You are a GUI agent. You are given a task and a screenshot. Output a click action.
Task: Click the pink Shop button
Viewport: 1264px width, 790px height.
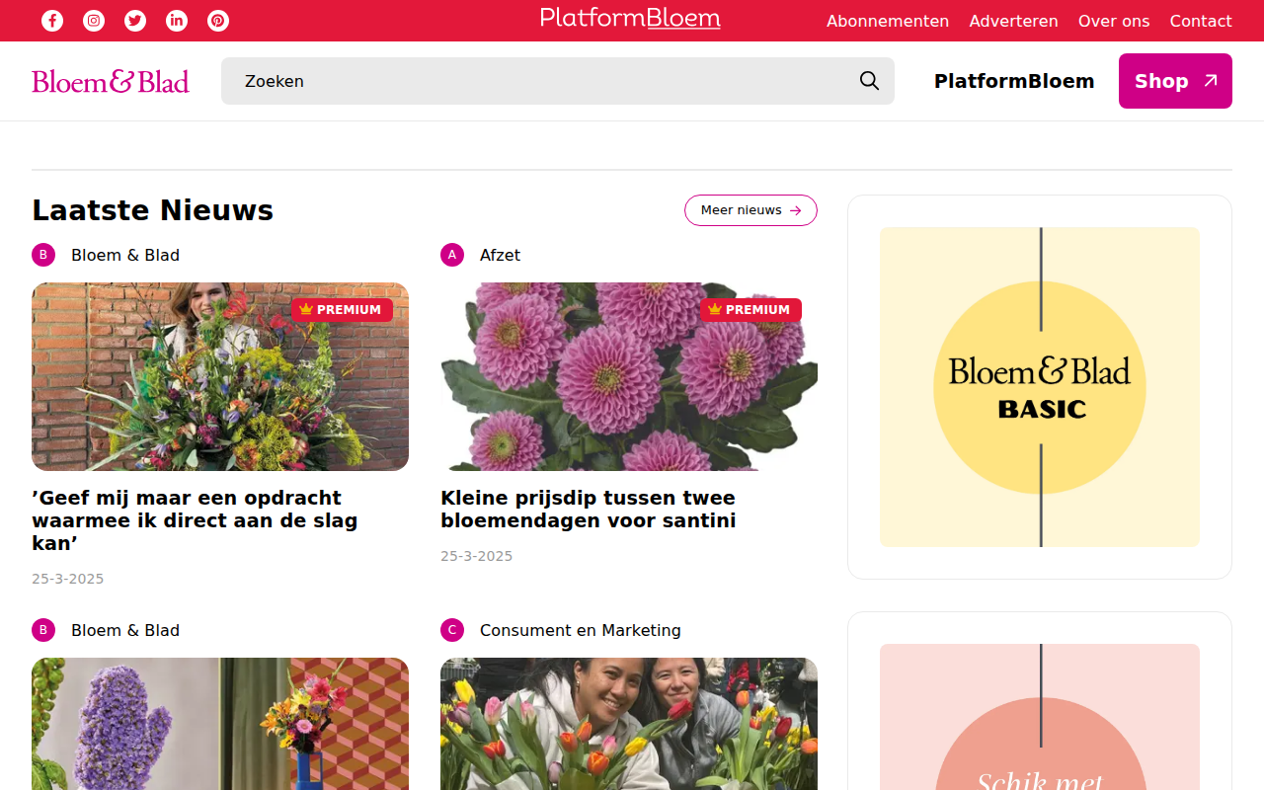point(1175,81)
